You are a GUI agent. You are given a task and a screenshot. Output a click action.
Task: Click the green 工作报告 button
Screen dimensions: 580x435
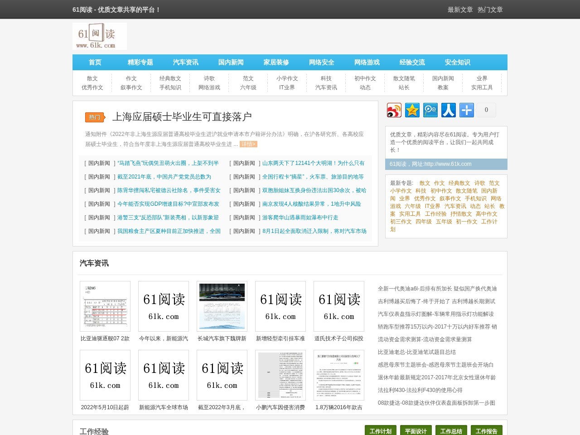coord(486,431)
